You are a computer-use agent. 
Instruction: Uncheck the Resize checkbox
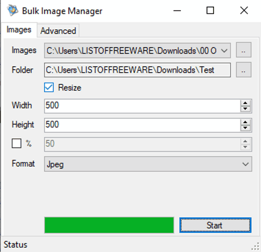point(49,88)
